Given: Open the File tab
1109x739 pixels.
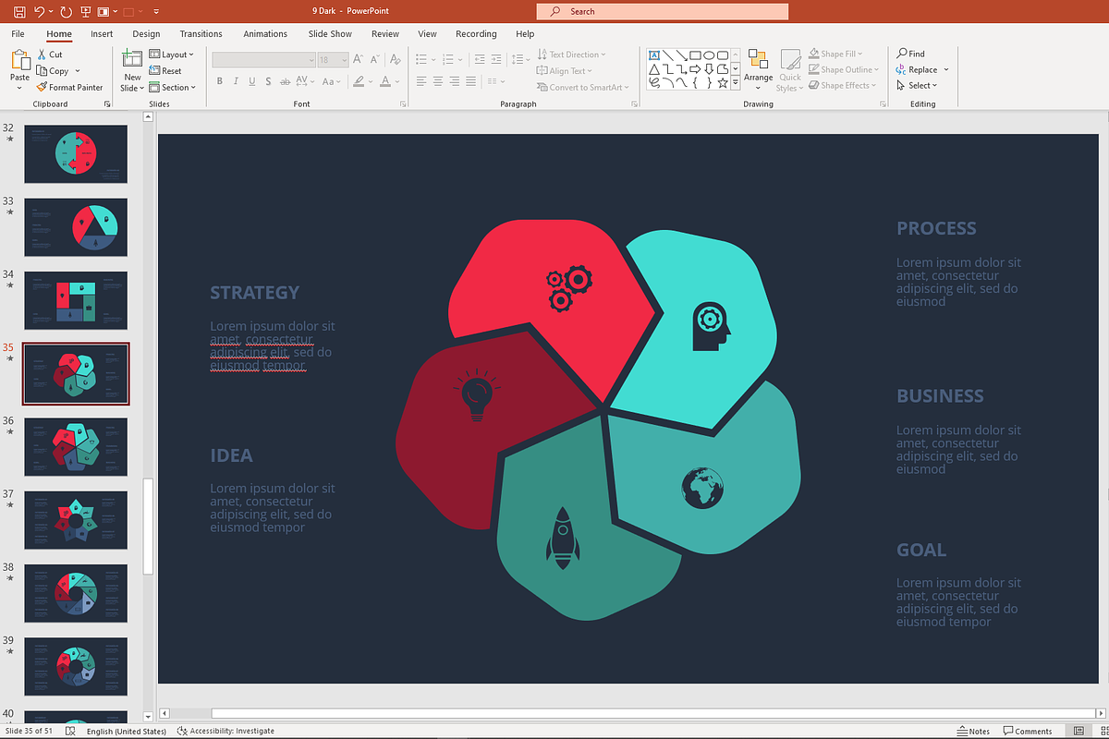Looking at the screenshot, I should pos(18,34).
